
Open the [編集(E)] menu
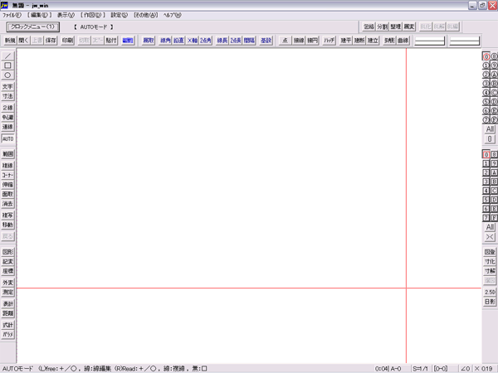pyautogui.click(x=39, y=15)
